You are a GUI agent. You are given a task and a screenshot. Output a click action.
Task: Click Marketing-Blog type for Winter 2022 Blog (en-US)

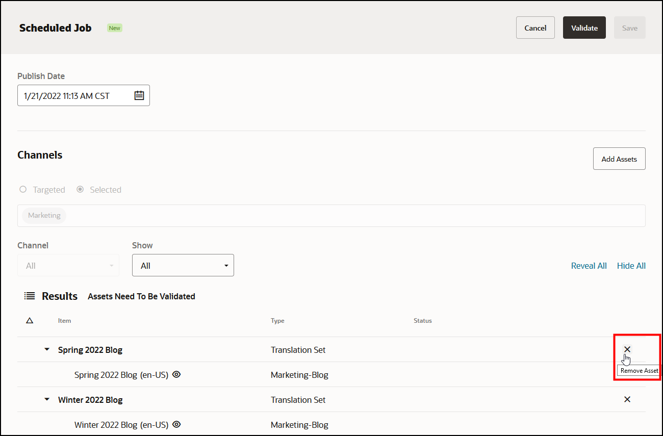point(299,425)
